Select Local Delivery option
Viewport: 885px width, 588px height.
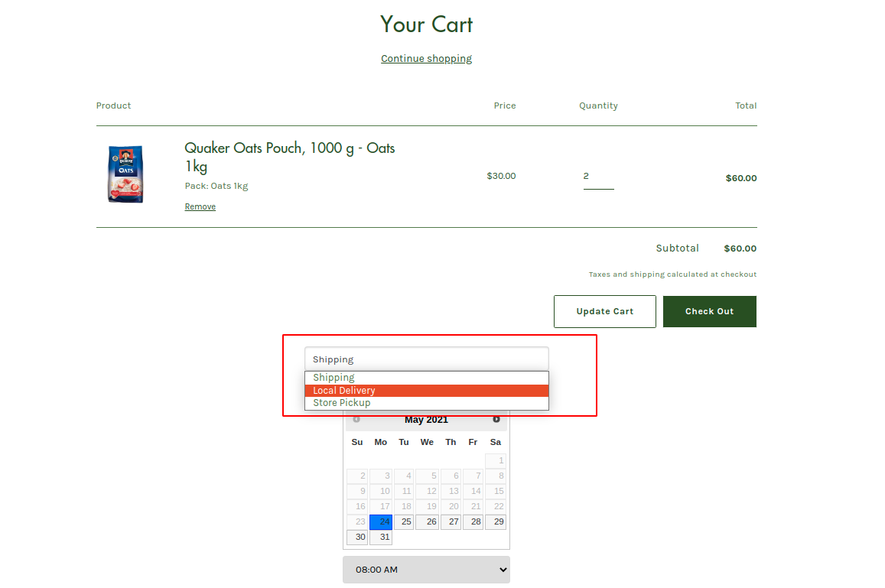[x=426, y=390]
